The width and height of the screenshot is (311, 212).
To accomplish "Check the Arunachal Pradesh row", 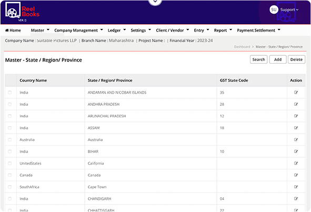I will click(x=9, y=116).
